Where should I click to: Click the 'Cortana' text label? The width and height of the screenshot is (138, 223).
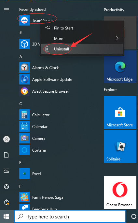pyautogui.click(x=39, y=150)
